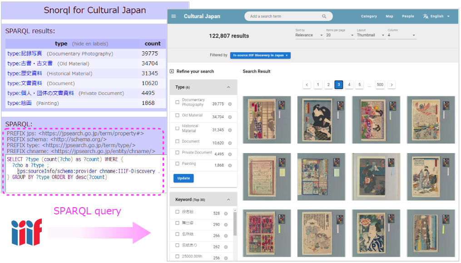461x263 pixels.
Task: Go to results page 1
Action: tap(318, 85)
